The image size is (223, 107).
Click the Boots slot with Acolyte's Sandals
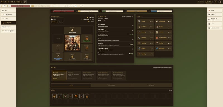tap(87, 57)
